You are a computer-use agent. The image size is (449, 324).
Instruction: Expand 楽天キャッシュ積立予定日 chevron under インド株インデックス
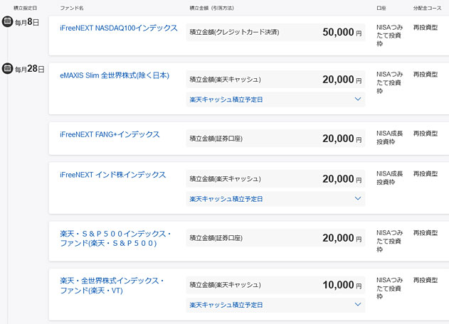[358, 198]
